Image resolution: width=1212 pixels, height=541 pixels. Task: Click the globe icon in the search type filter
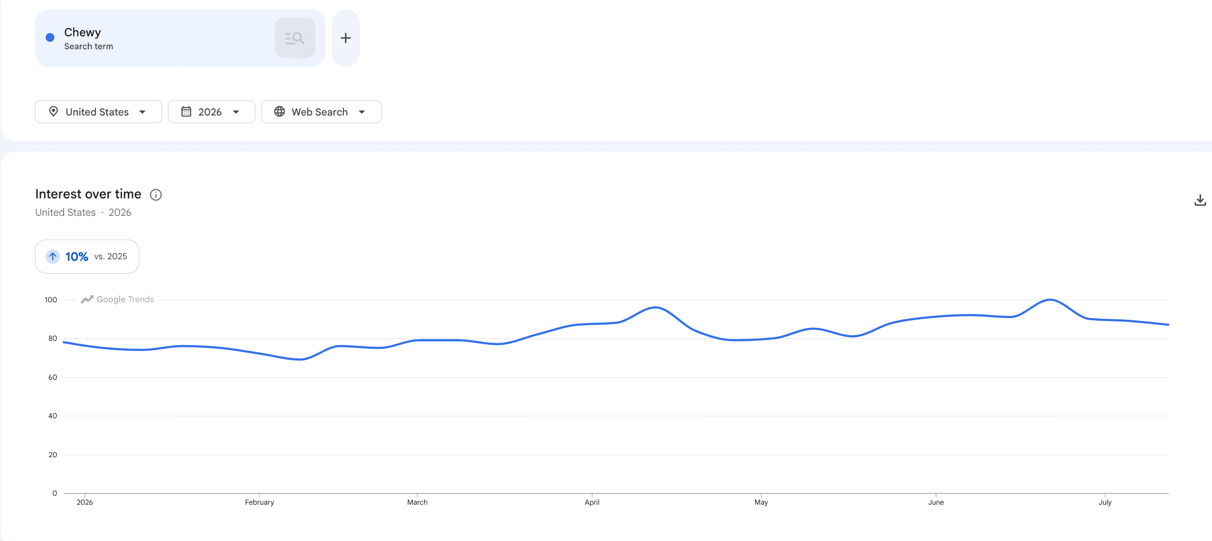pos(279,112)
